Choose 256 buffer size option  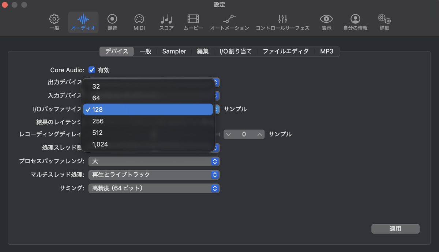[x=148, y=121]
